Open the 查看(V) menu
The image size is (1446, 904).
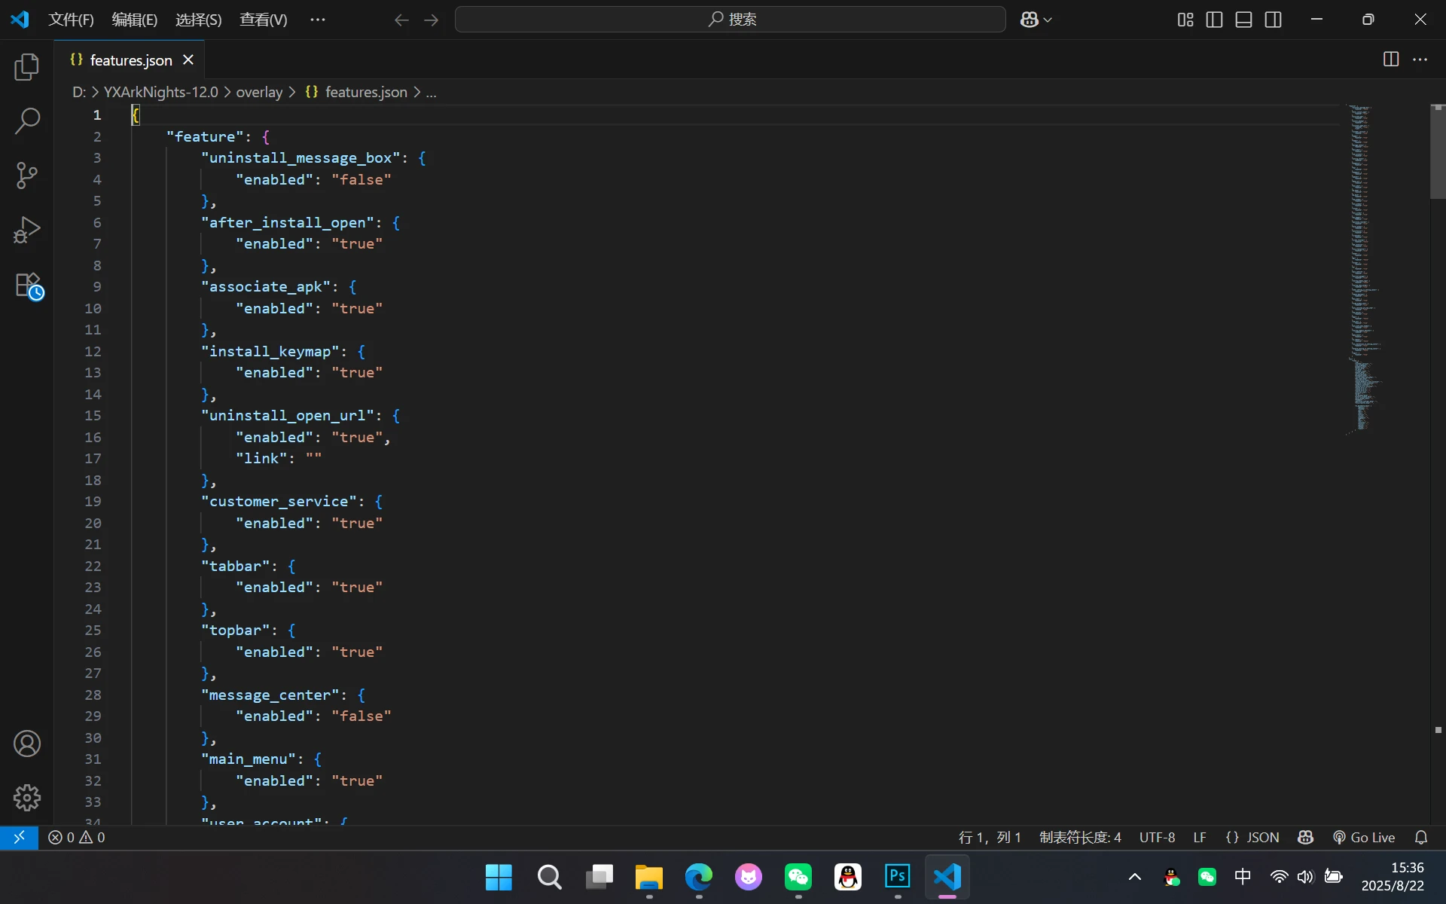tap(262, 20)
